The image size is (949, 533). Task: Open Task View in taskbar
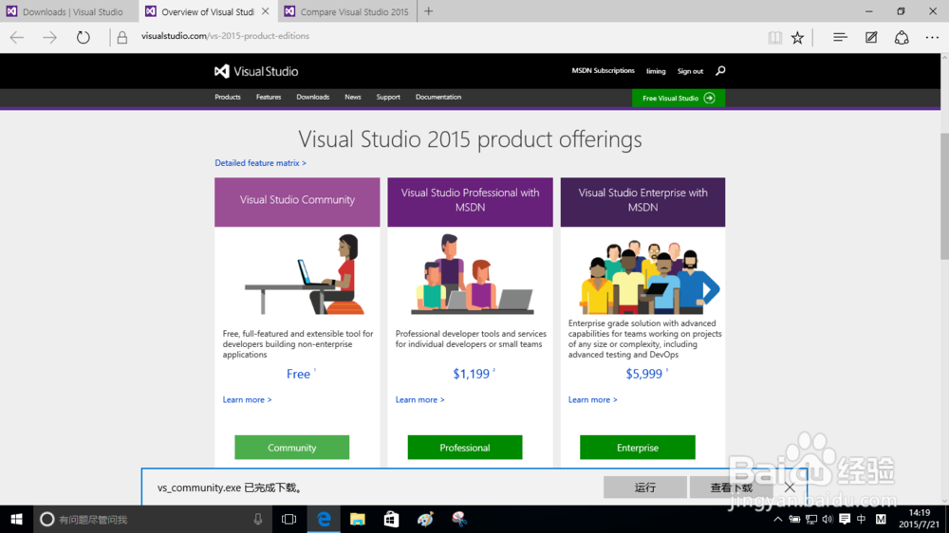[x=289, y=519]
